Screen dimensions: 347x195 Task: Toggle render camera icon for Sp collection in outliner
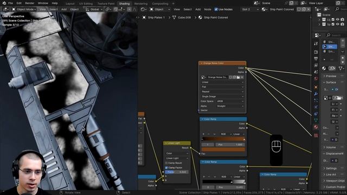pos(342,24)
